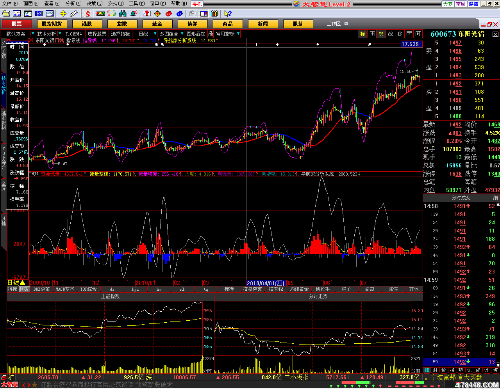Click the 商城 mall link button
The image size is (500, 389).
(x=461, y=4)
